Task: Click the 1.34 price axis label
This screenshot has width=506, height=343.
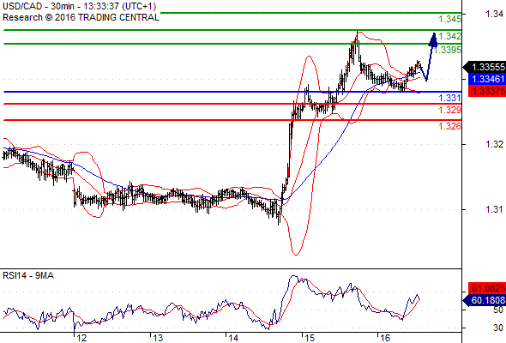Action: click(494, 14)
